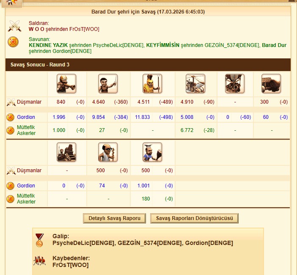297x275 pixels.
Task: Click the hoplite unit icon with shield
Action: pyautogui.click(x=152, y=83)
